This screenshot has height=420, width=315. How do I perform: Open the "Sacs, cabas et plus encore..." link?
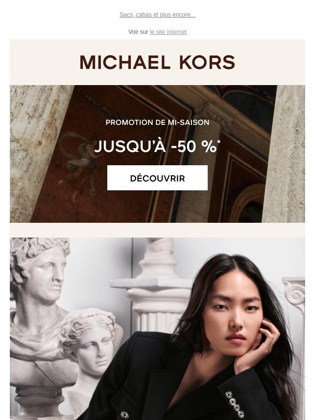[x=157, y=15]
